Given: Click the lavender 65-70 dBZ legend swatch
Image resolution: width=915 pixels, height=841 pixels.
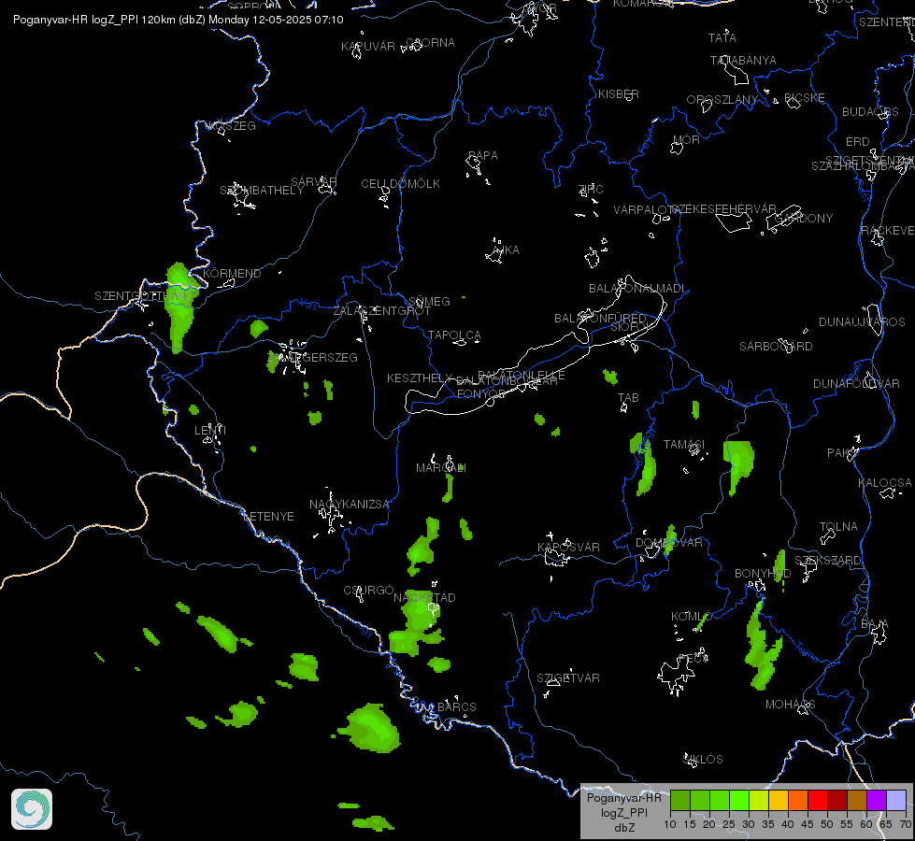Looking at the screenshot, I should (895, 800).
